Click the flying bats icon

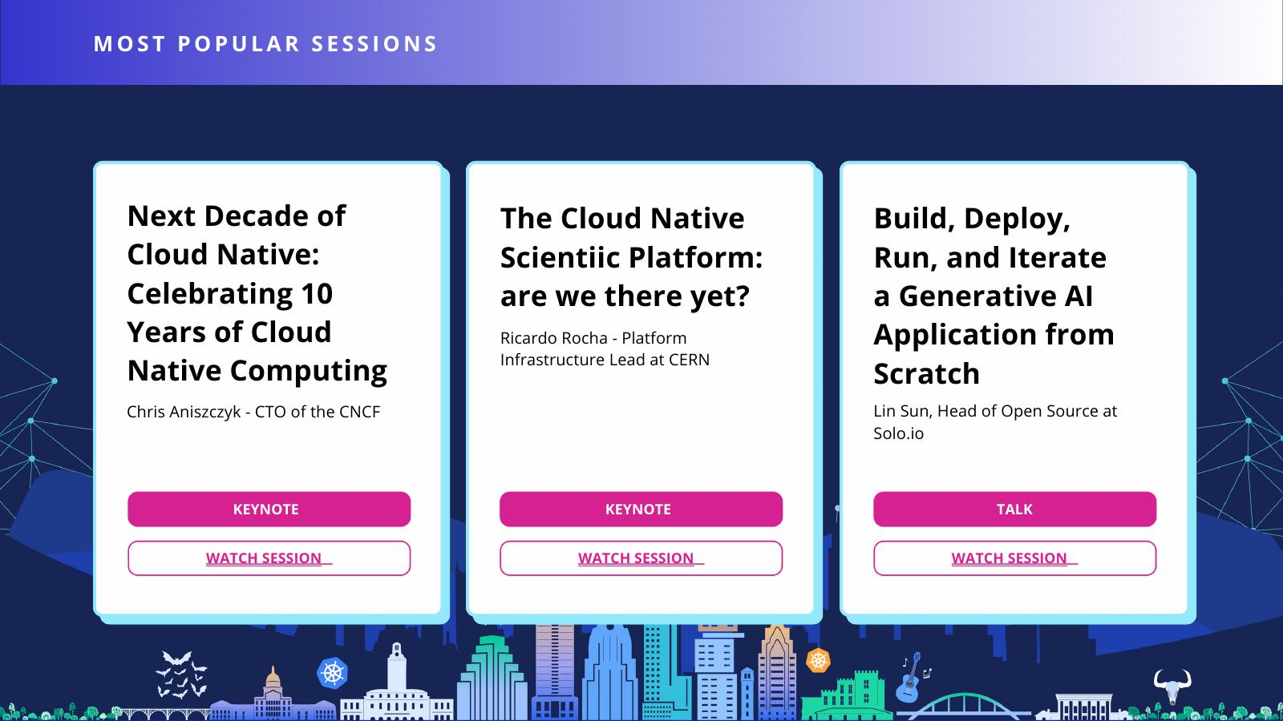(181, 675)
